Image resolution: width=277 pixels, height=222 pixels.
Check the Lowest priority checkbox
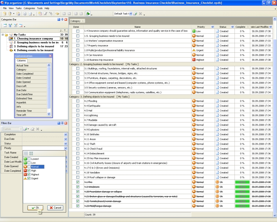pyautogui.click(x=29, y=159)
